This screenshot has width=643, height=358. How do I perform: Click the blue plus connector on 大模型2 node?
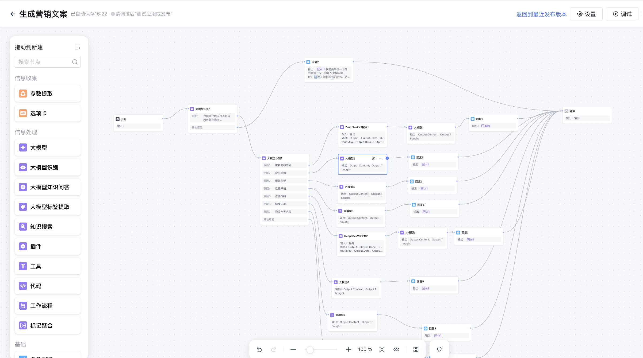pyautogui.click(x=387, y=158)
